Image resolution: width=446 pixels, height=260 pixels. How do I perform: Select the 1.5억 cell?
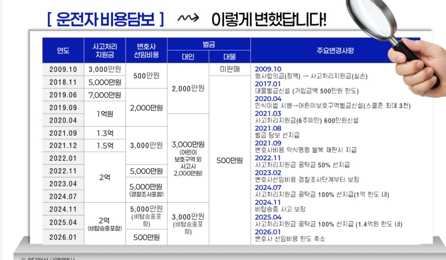click(x=105, y=146)
